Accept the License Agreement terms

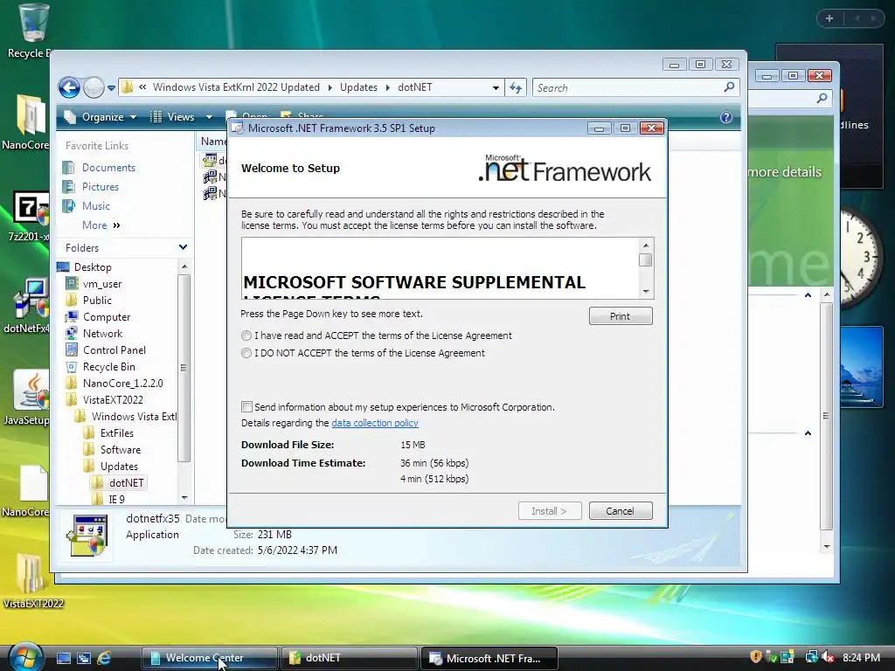pos(246,335)
